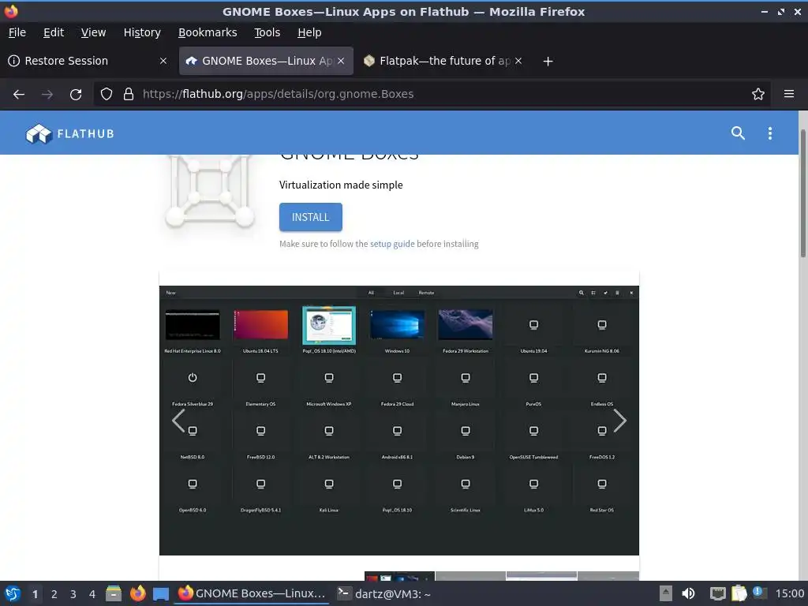Select the first carousel thumbnail below screenshot
Screen dimensions: 808x606
coord(399,575)
